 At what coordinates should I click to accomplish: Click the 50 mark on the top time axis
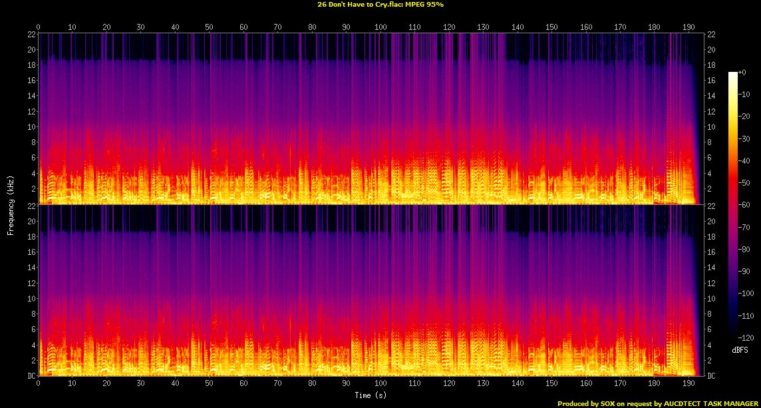[x=210, y=27]
